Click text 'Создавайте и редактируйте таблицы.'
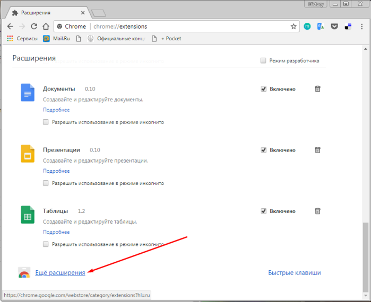The image size is (371, 302). click(x=90, y=221)
